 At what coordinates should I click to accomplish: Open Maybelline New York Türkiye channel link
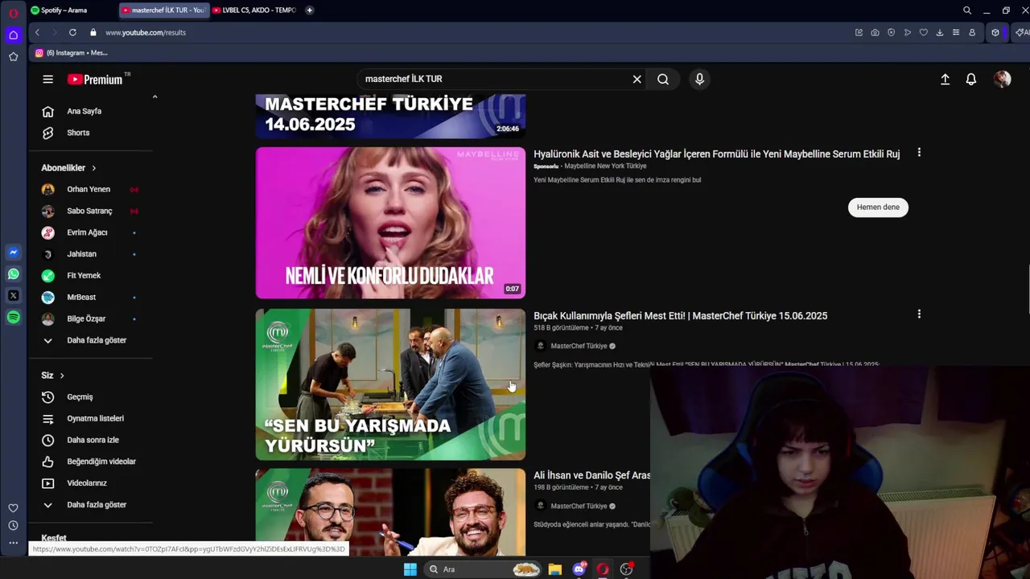click(x=605, y=166)
